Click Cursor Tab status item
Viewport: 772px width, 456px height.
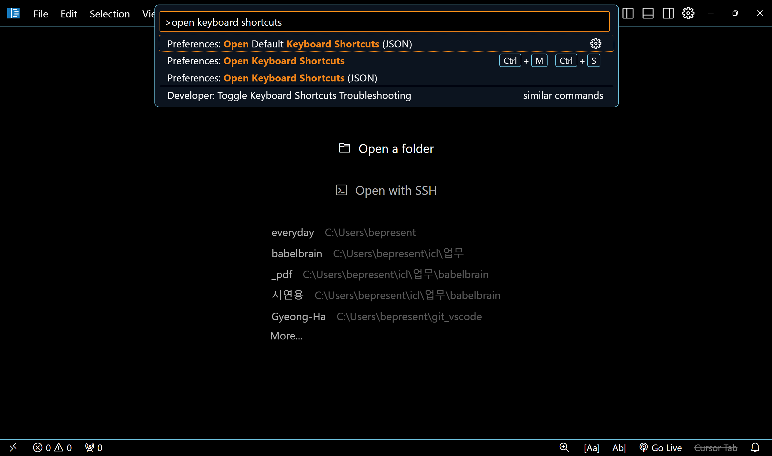(716, 448)
